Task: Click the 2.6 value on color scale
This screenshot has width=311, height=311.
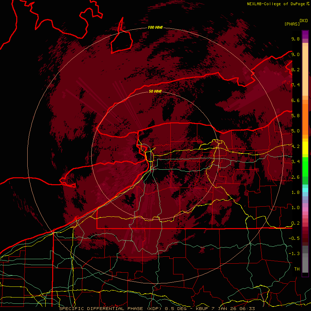Action: coord(295,177)
